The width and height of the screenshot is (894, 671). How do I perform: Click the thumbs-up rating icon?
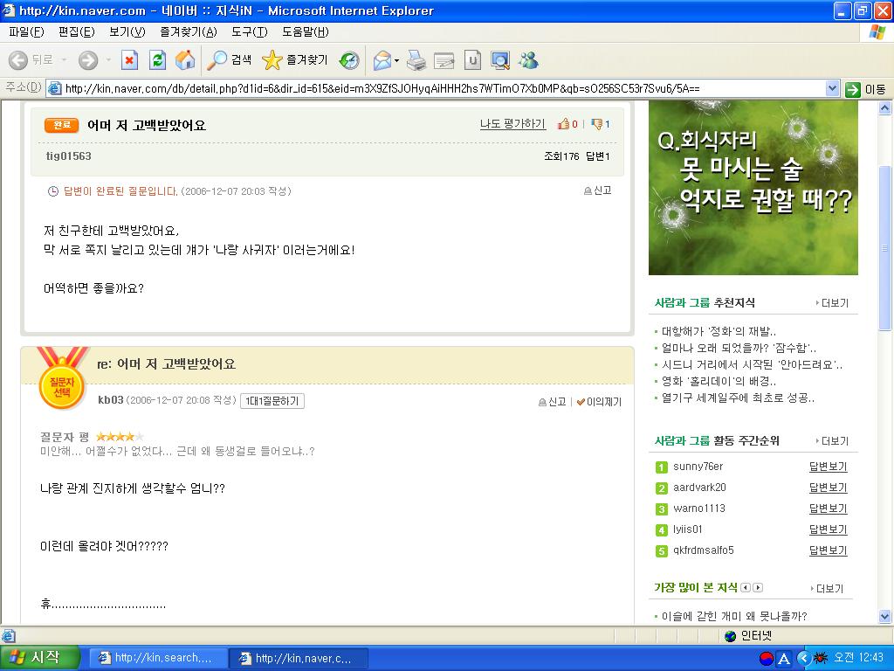click(x=564, y=124)
